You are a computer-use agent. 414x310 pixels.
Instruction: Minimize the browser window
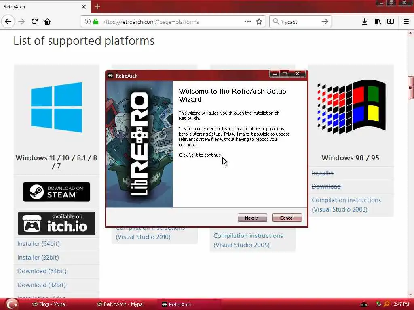381,3
